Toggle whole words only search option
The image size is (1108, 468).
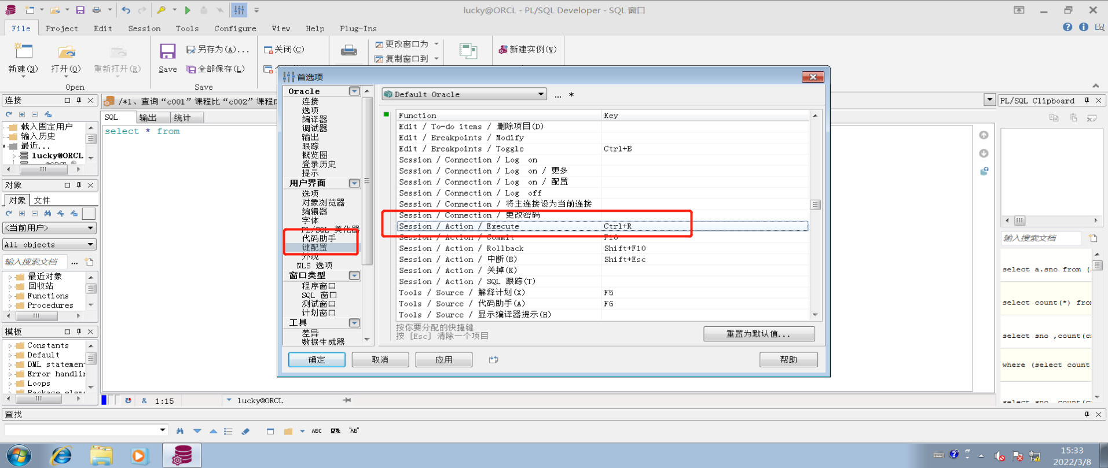(x=335, y=430)
